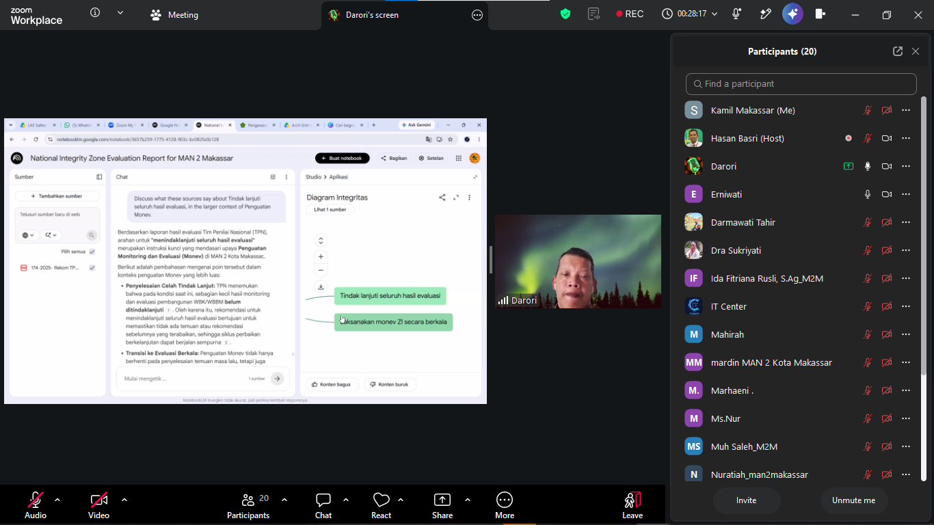Click the Unmute me button

(x=853, y=500)
